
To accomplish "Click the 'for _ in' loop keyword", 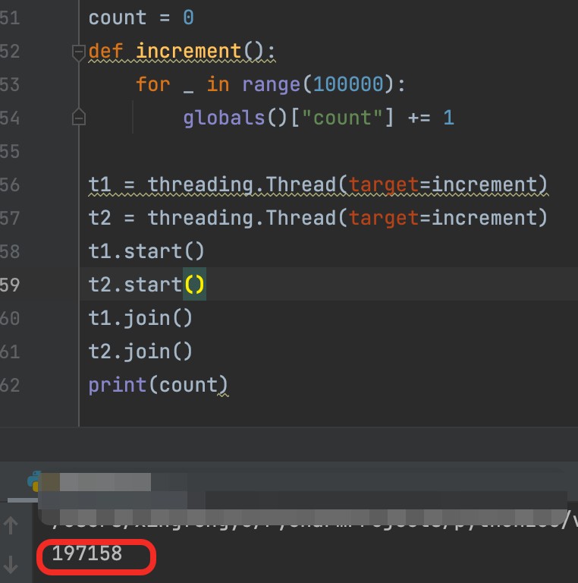I will tap(182, 84).
